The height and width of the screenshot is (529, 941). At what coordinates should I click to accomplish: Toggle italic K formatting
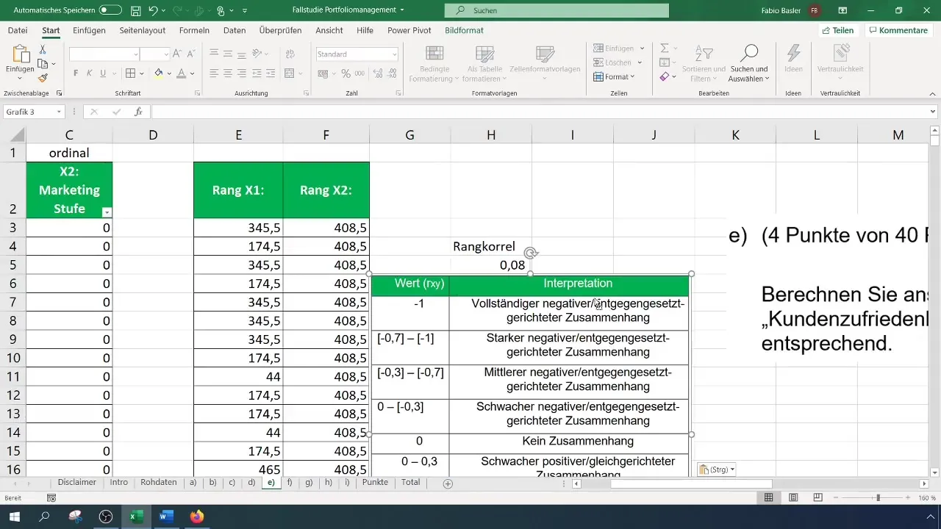tap(89, 73)
